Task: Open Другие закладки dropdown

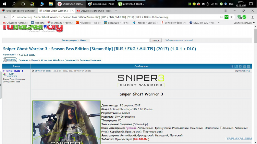Action: pos(244,23)
